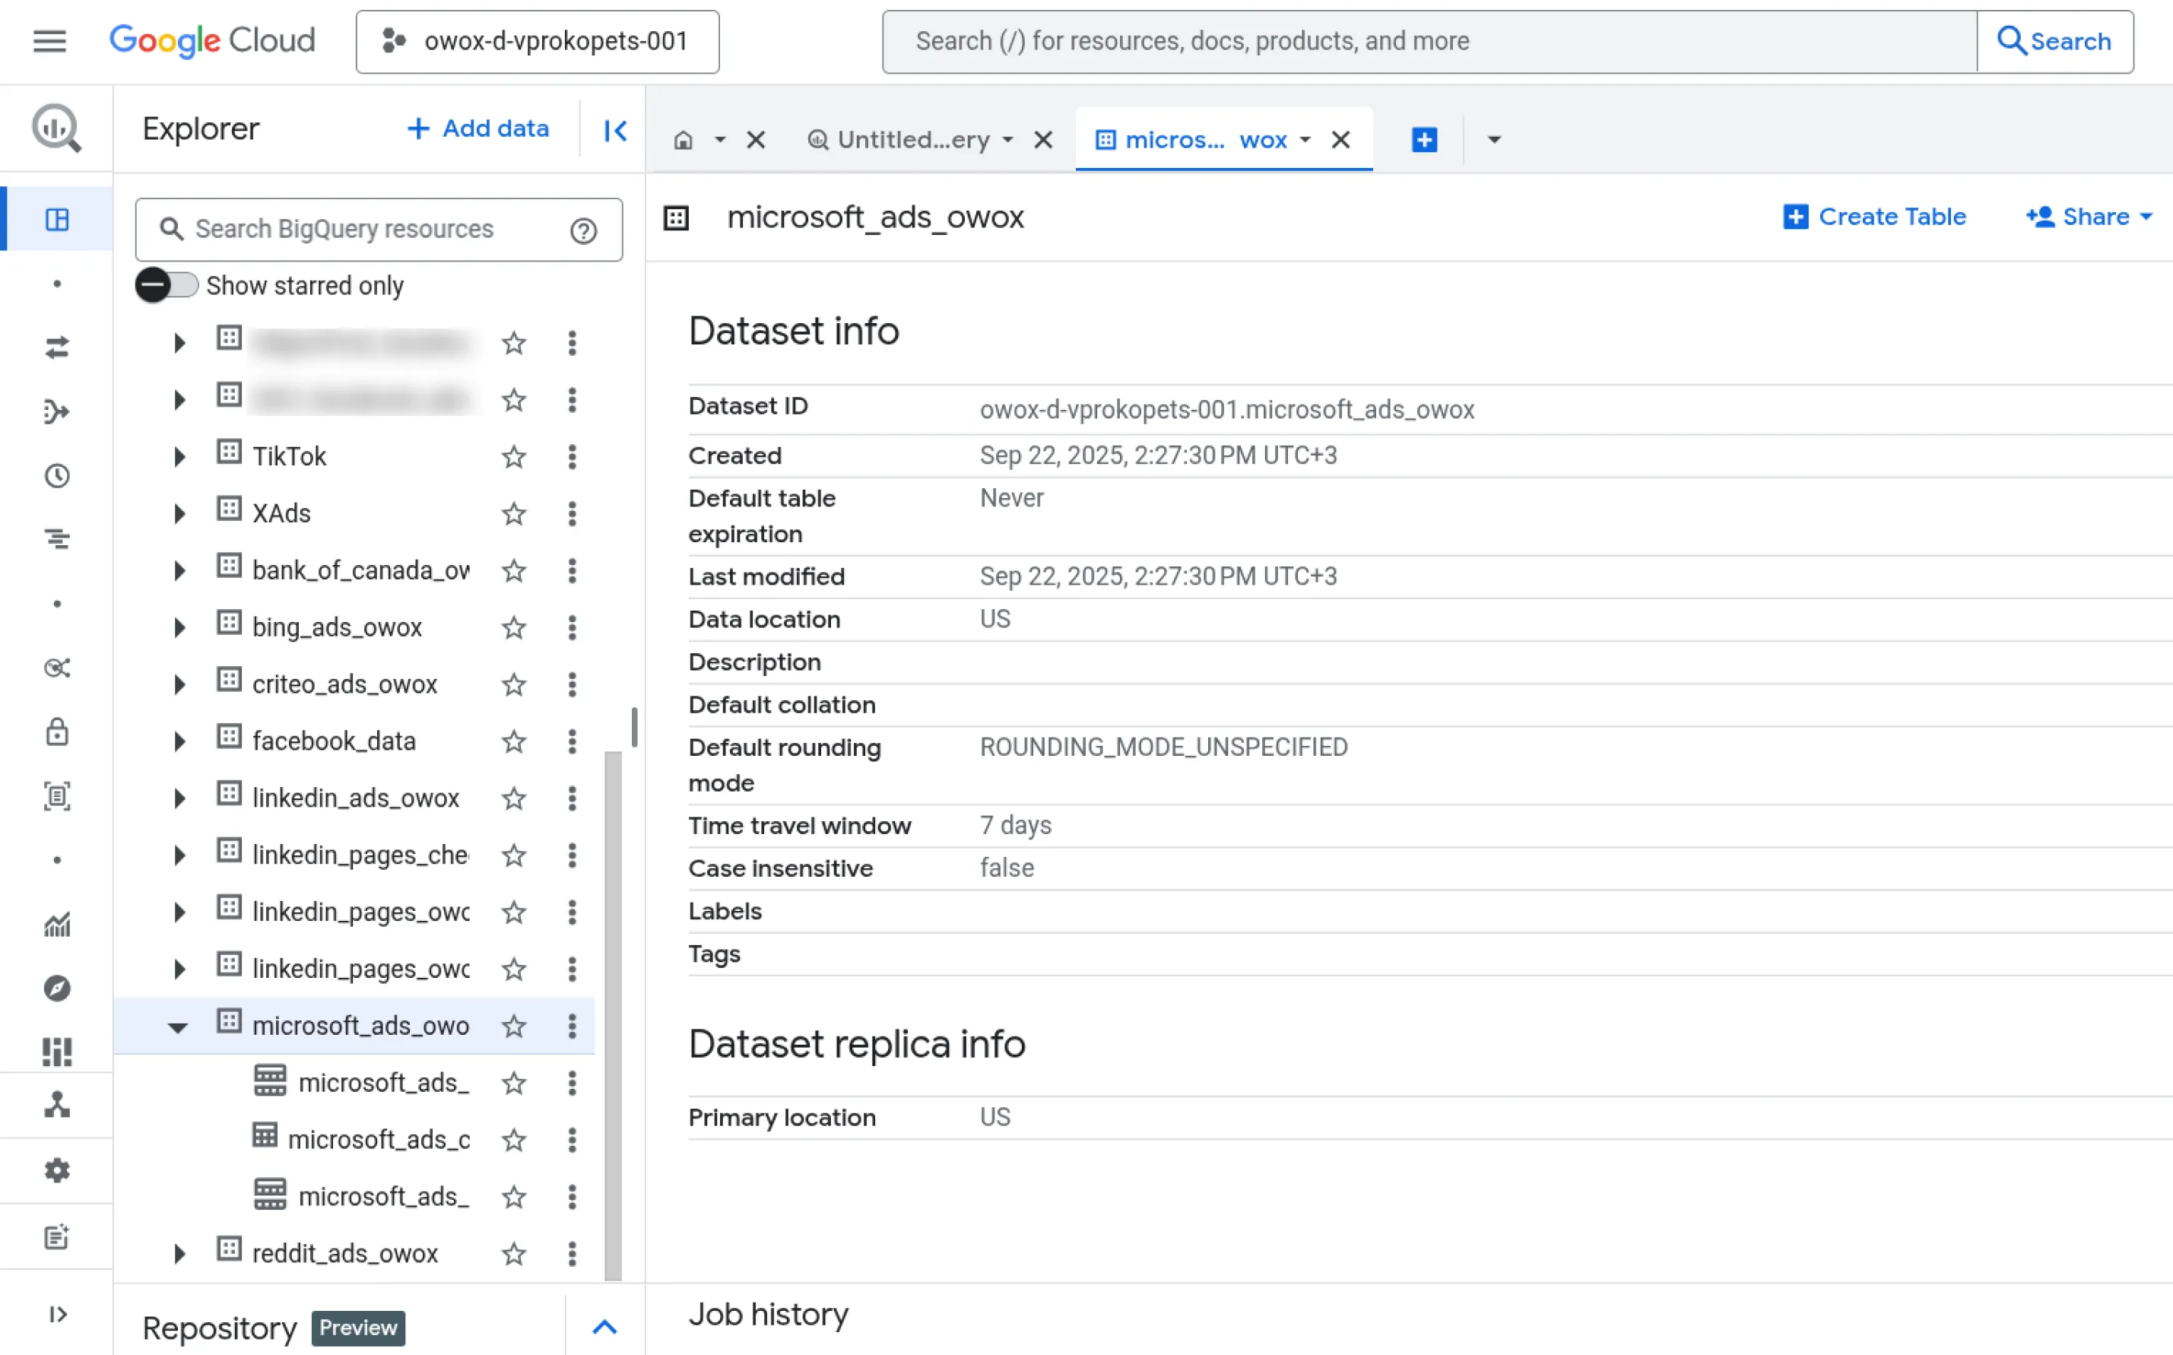Open settings gear icon in left sidebar

click(56, 1170)
